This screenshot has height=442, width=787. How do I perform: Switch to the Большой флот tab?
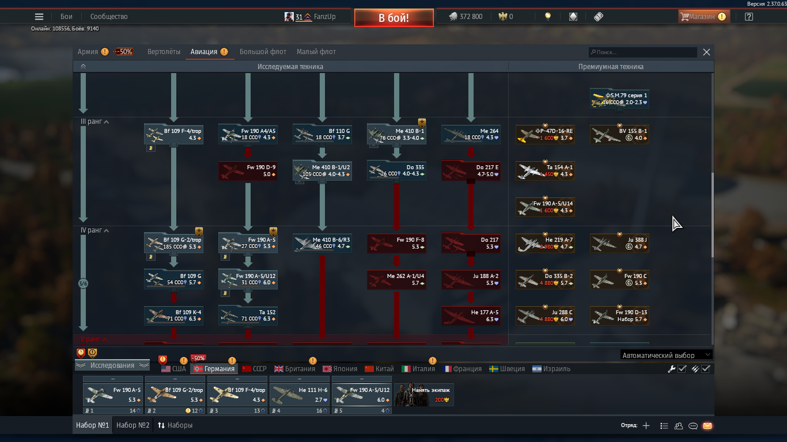[x=263, y=52]
